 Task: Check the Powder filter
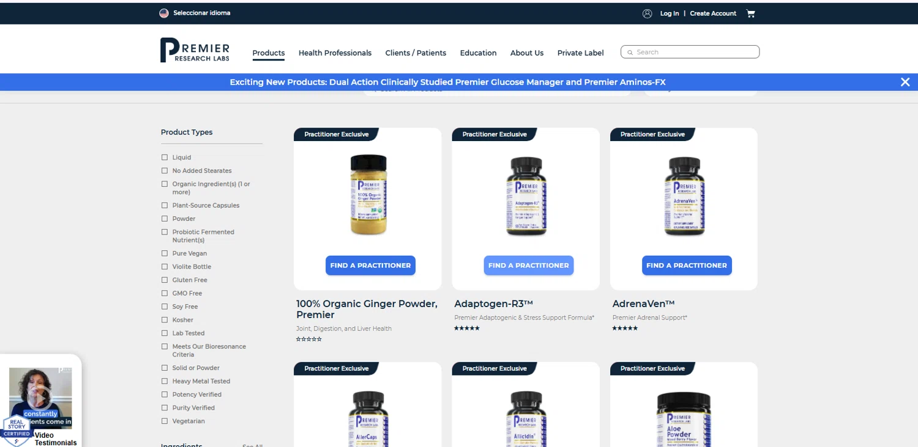(x=164, y=219)
